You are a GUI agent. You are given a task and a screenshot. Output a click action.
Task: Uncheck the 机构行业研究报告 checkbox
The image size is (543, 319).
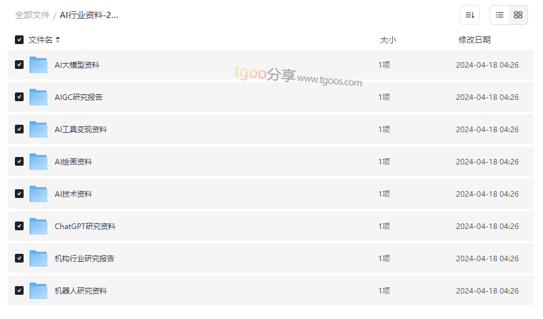[x=19, y=258]
